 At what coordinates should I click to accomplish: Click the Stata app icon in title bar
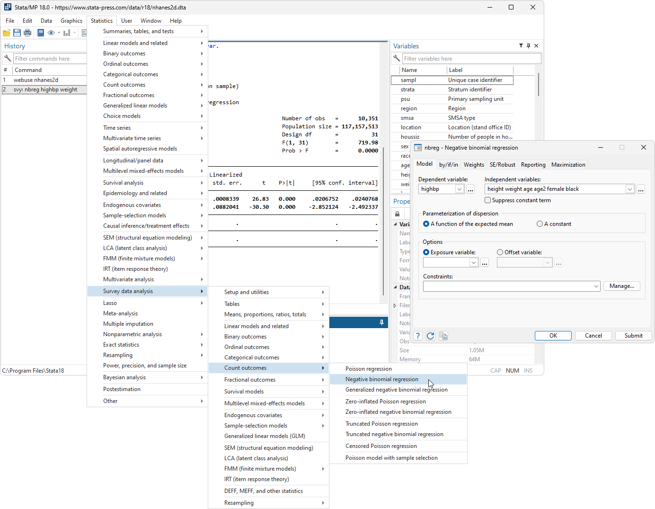tap(8, 7)
